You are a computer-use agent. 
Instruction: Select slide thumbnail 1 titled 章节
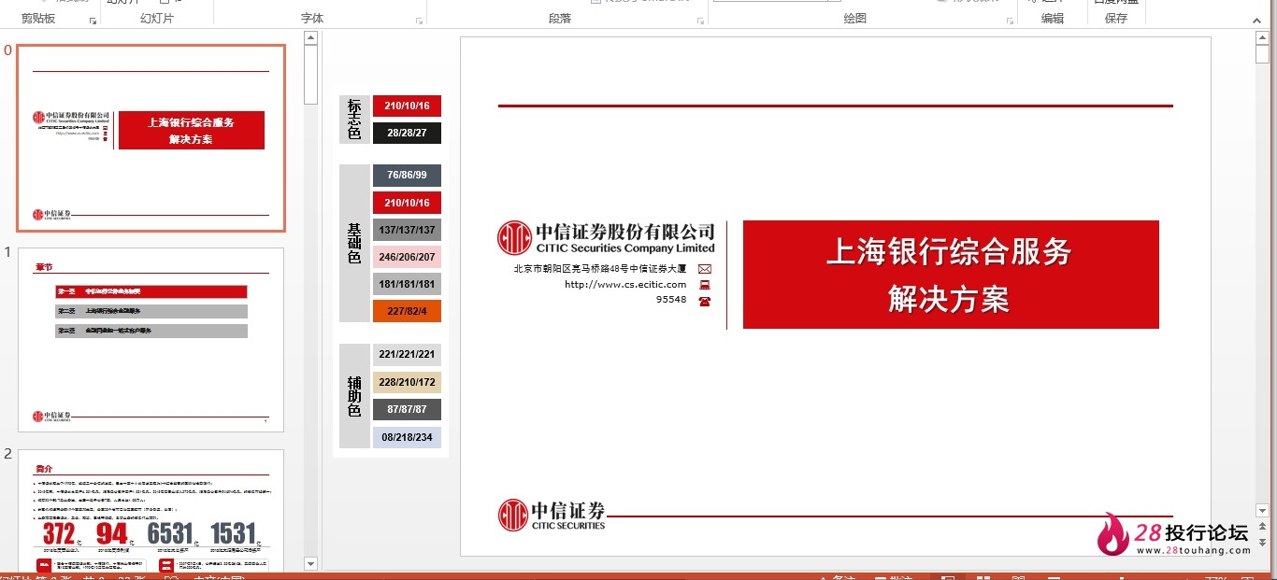tap(151, 340)
